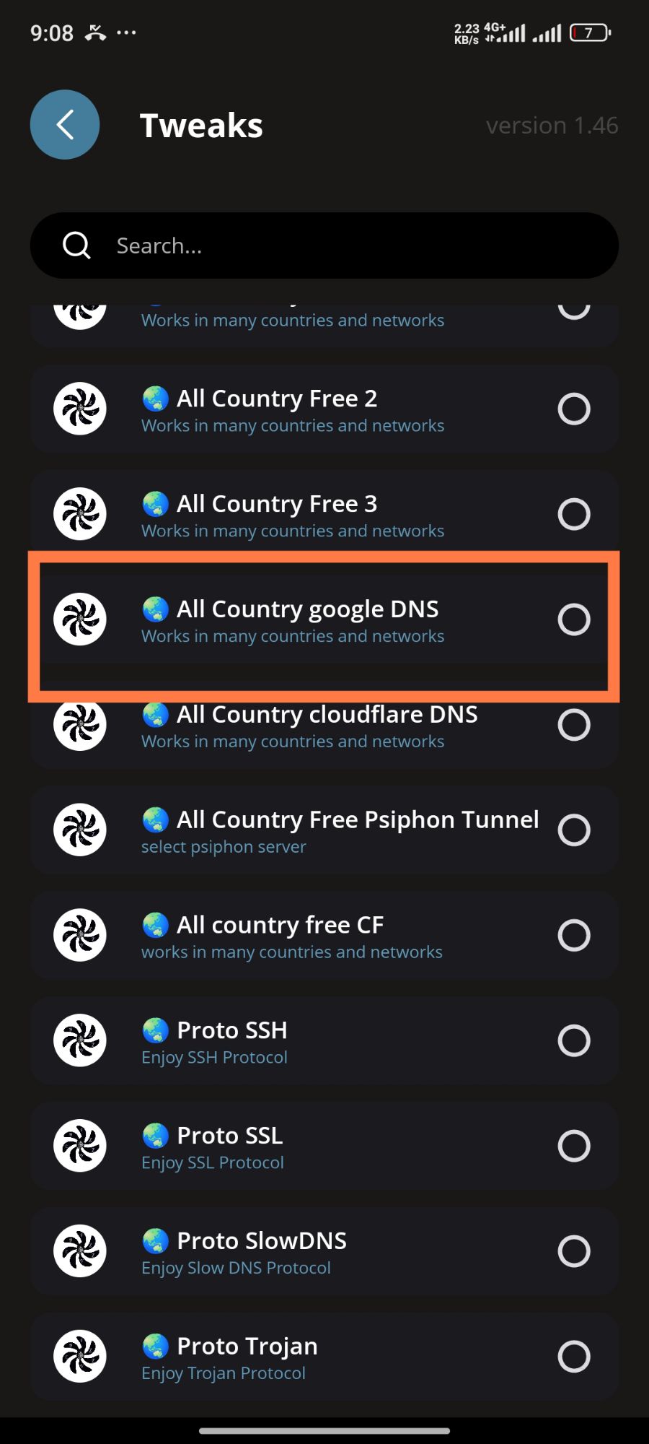Select the All Country google DNS radio button

(574, 619)
